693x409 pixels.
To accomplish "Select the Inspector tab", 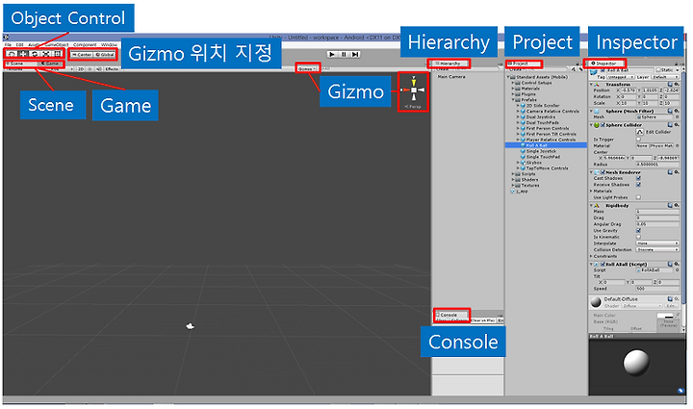I will click(x=606, y=64).
